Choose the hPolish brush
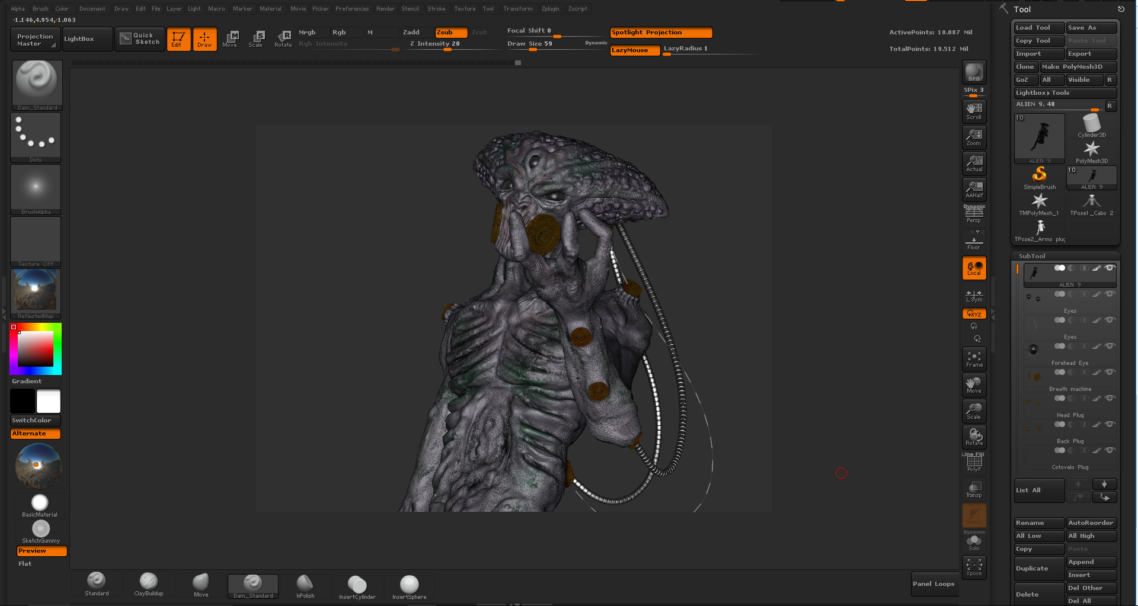Screen dimensions: 1138x606 (x=305, y=586)
